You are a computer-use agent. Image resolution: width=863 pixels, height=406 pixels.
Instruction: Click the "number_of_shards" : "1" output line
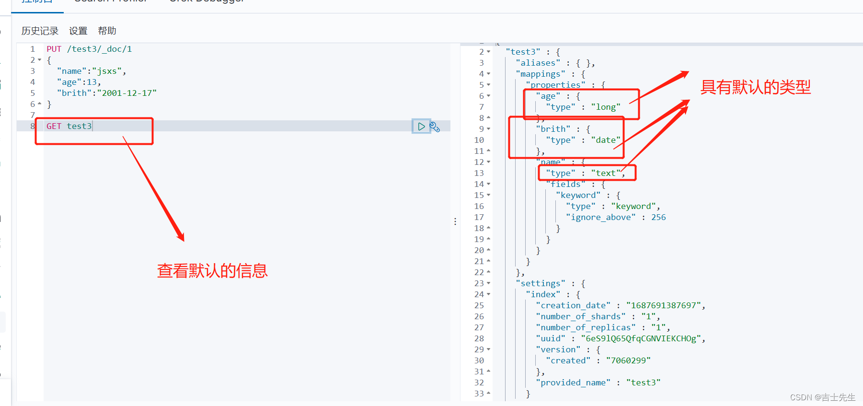click(598, 316)
